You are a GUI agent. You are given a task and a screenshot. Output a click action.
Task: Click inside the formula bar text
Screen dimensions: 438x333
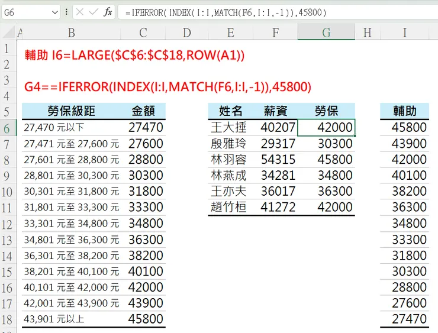pos(226,12)
